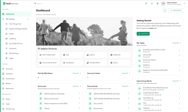Click the Dashboard grid icon in sidebar
This screenshot has height=112, width=188.
[x=3, y=14]
